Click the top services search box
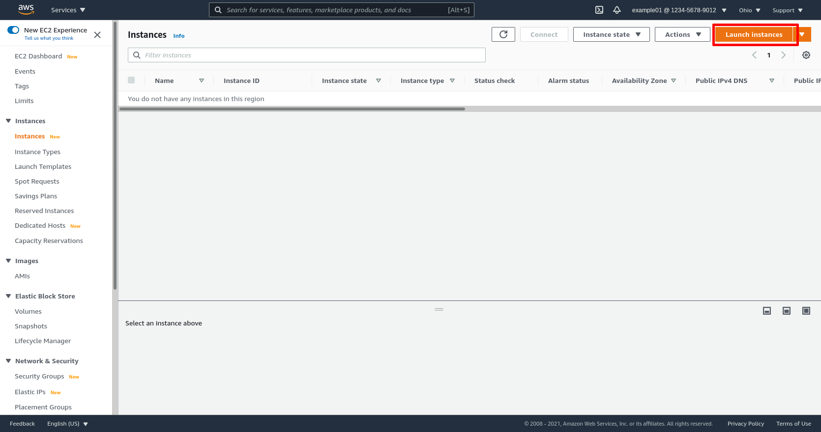This screenshot has height=432, width=821. coord(342,10)
